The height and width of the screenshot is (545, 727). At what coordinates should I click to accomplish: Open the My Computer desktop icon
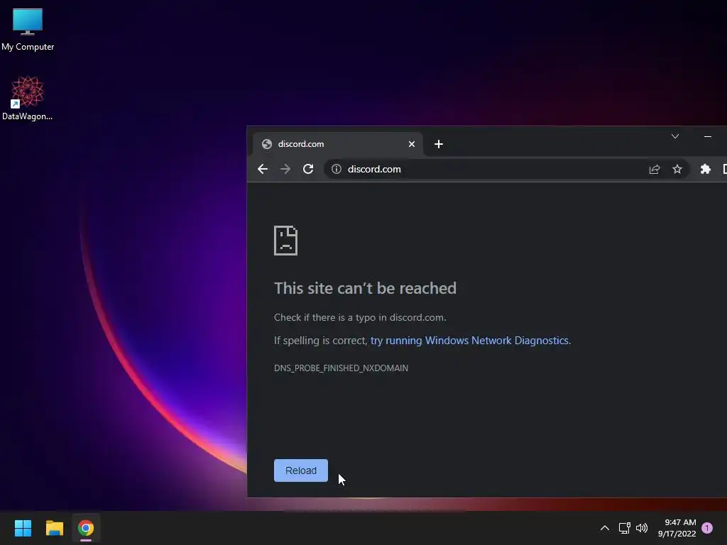pos(28,30)
